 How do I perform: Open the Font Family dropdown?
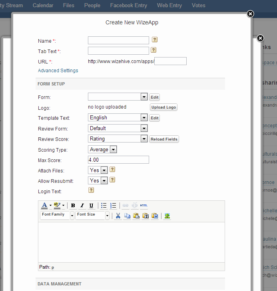tap(57, 216)
